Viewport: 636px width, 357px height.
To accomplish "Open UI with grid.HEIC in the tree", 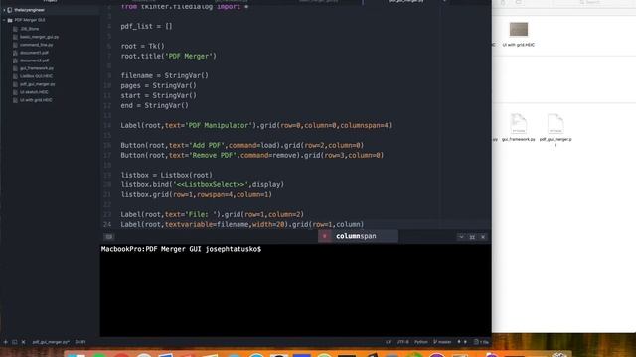I will (x=36, y=100).
